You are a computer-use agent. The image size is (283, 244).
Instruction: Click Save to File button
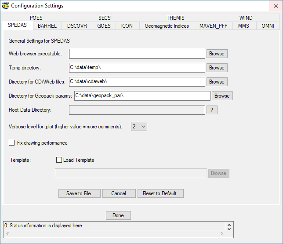click(79, 193)
